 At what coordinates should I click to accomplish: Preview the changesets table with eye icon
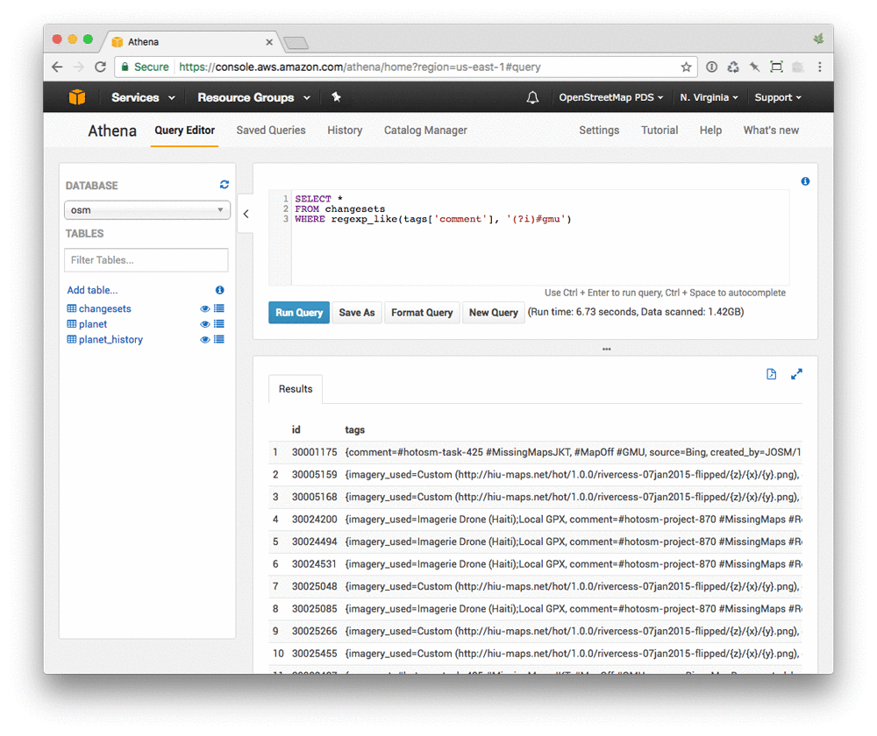coord(204,308)
